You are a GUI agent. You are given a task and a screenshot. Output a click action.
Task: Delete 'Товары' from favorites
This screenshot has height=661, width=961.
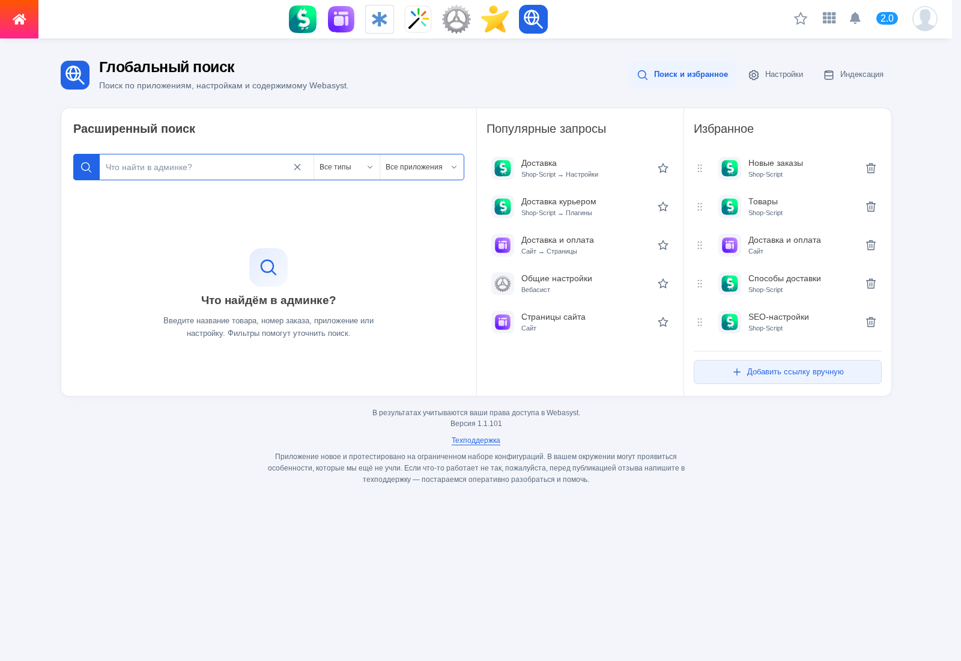(871, 207)
